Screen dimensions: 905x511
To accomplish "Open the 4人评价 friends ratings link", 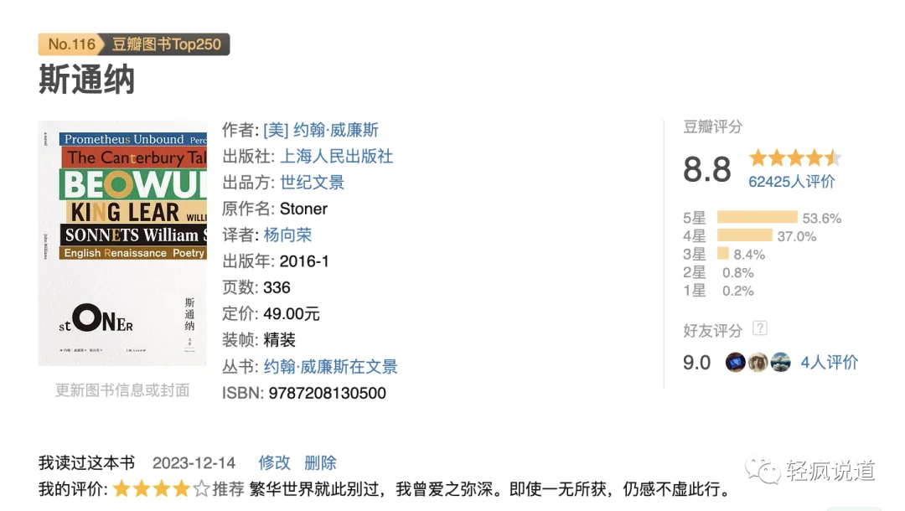I will (830, 362).
